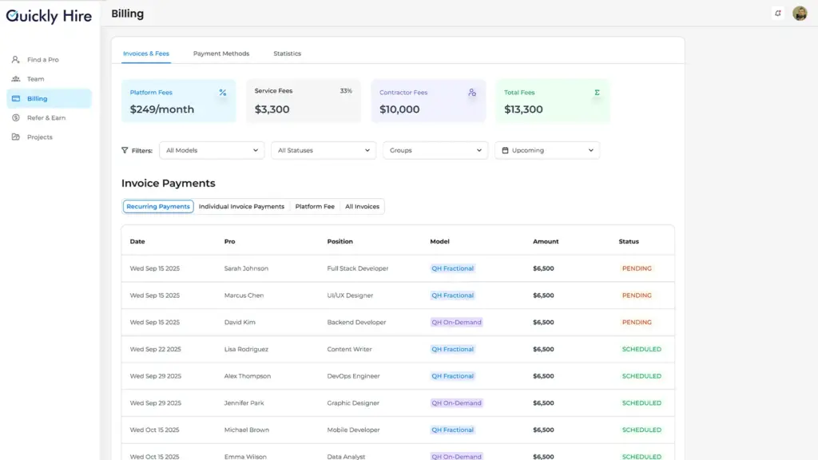Expand the All Models dropdown

[212, 150]
